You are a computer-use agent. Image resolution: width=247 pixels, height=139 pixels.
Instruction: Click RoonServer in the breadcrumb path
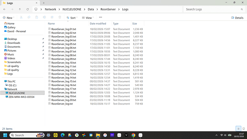pos(108,9)
